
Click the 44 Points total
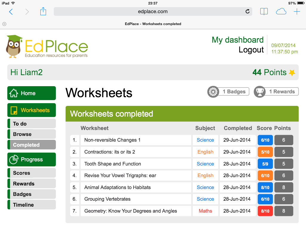tap(269, 72)
